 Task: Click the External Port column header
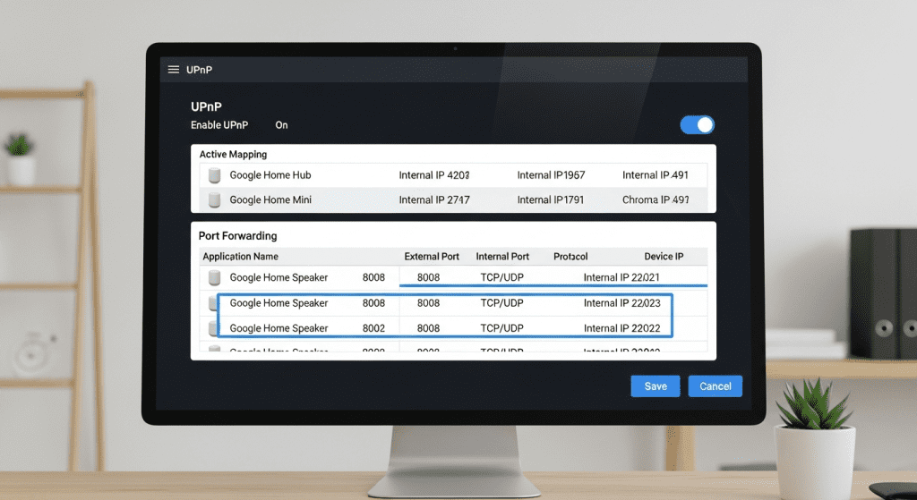[432, 257]
